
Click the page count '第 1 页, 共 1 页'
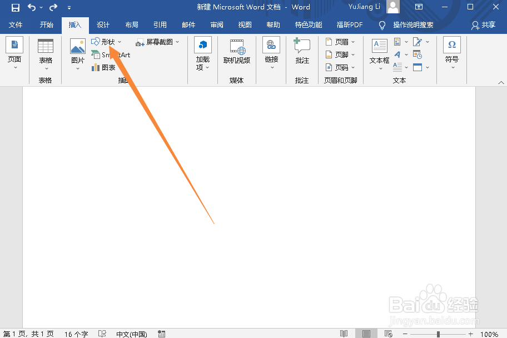(x=28, y=334)
